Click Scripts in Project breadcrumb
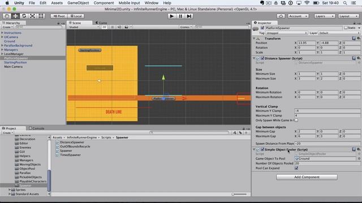This screenshot has width=362, height=203. (106, 138)
